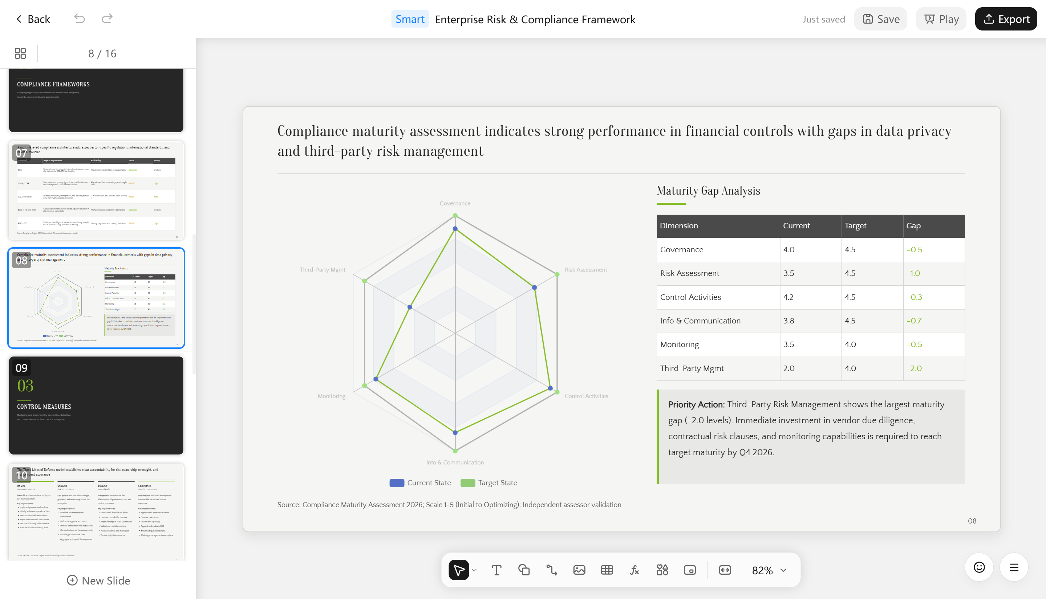Save the presentation
The image size is (1046, 599).
pos(881,19)
